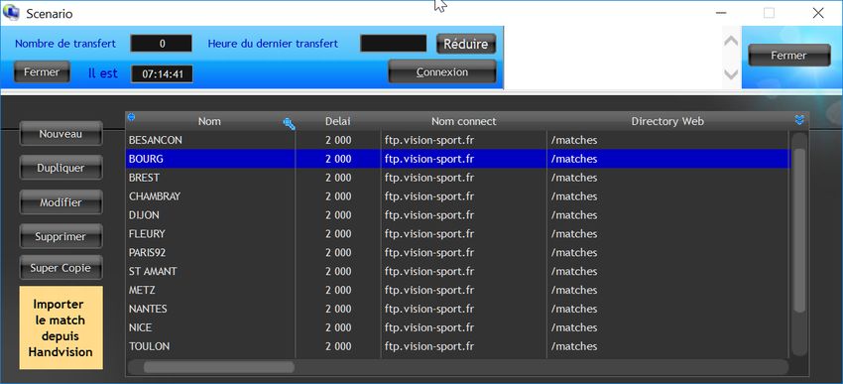Select the NICE row

click(457, 328)
